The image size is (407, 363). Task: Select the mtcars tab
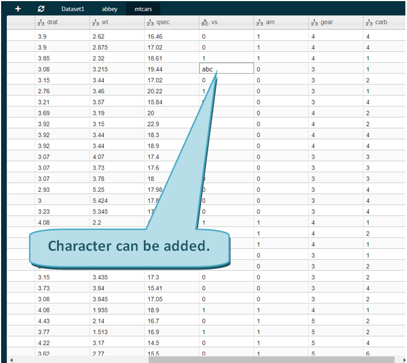(143, 9)
